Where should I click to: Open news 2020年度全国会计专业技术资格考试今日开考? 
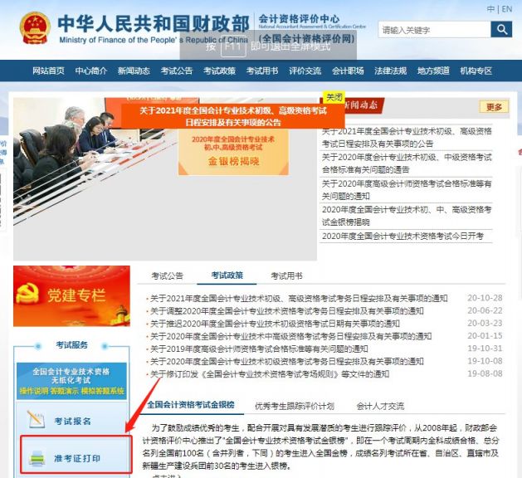(x=402, y=236)
